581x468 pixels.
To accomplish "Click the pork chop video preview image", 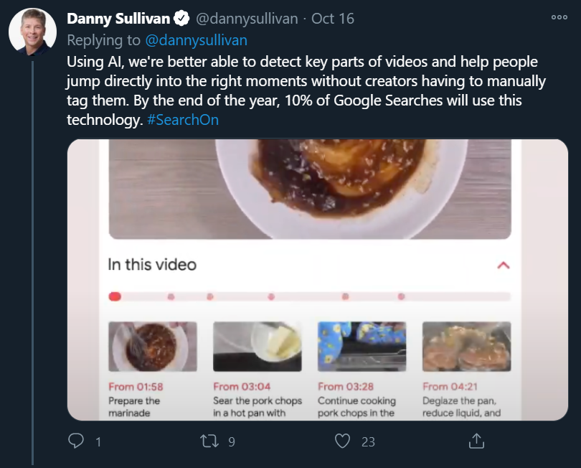I will 310,189.
